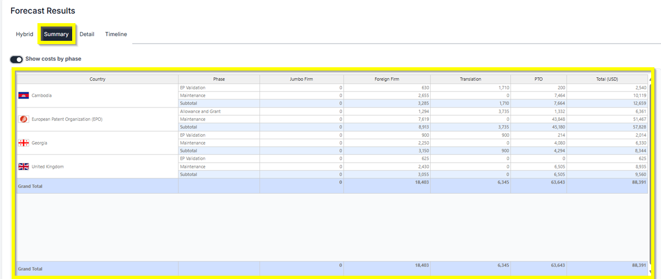The width and height of the screenshot is (661, 279).
Task: Click the 8,913 EPO subtotal value
Action: click(x=423, y=127)
